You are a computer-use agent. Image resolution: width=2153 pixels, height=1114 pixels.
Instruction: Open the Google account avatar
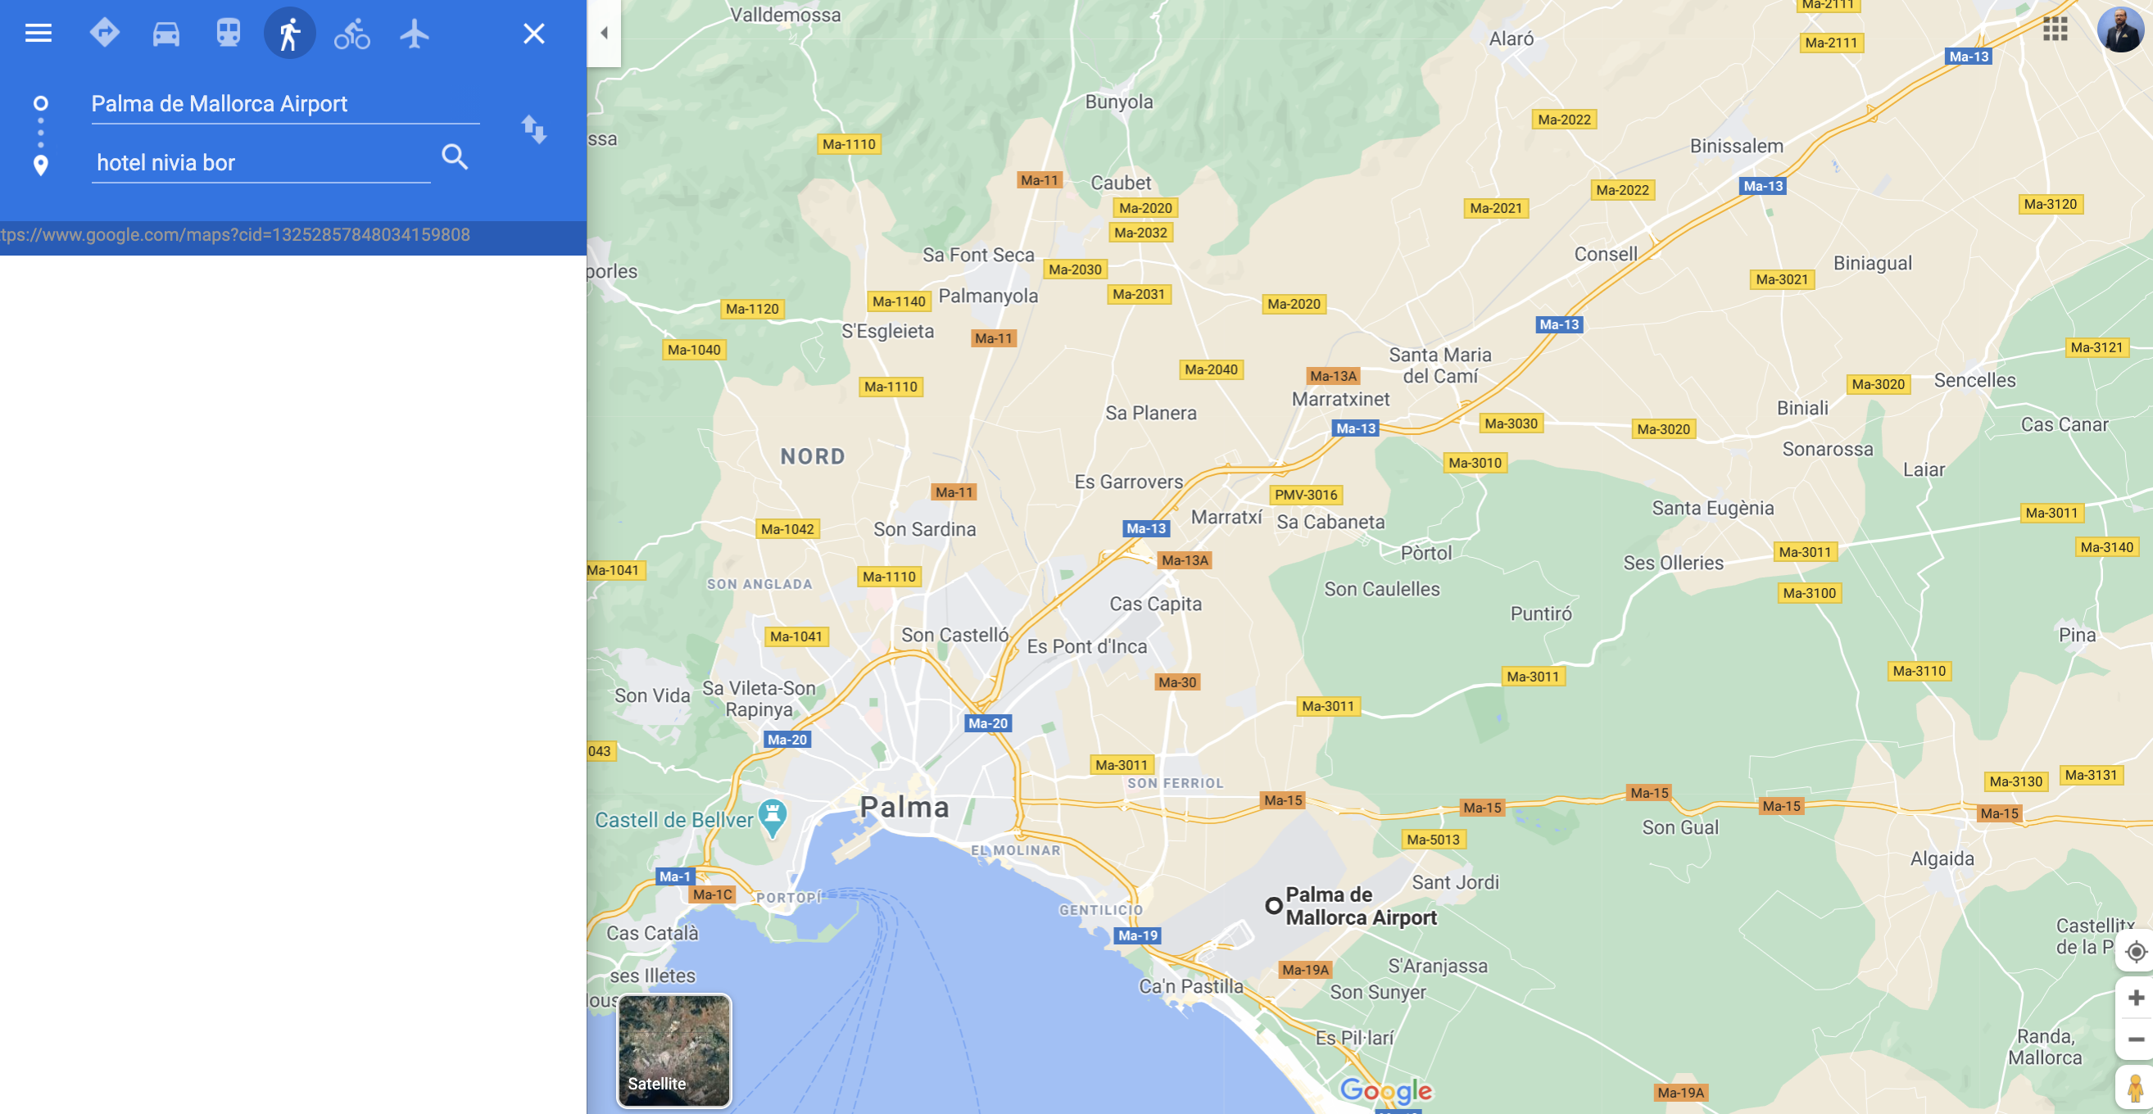[x=2119, y=30]
